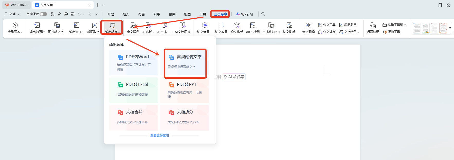Switch to the 工具 tab
The height and width of the screenshot is (160, 454).
coord(203,14)
